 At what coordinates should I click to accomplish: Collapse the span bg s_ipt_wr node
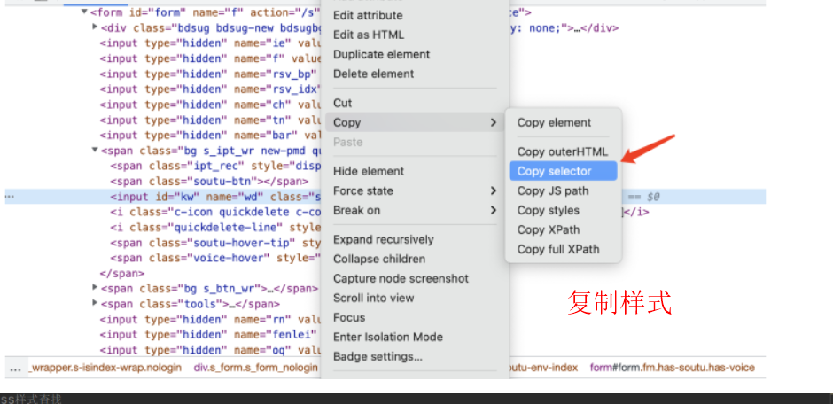pyautogui.click(x=95, y=151)
